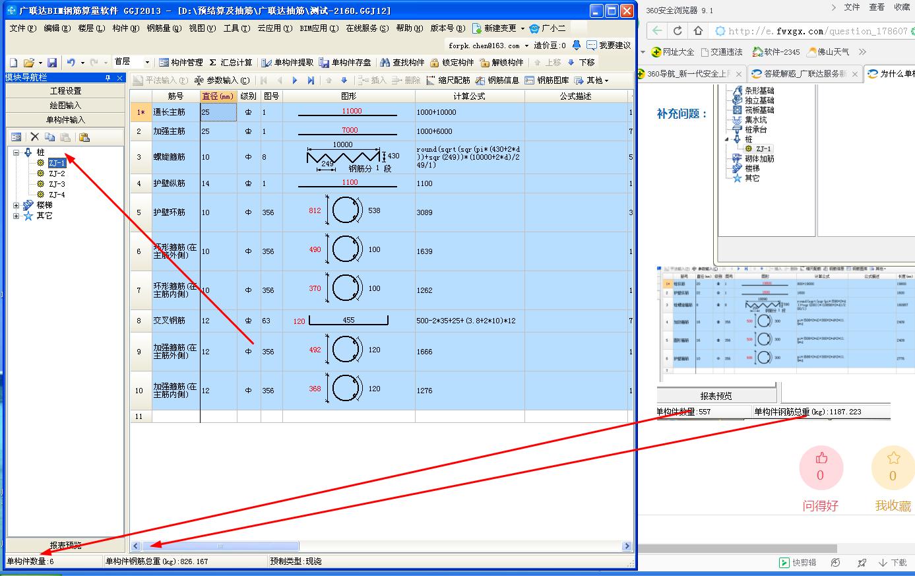The width and height of the screenshot is (915, 576).
Task: Open 钢筋信息 rebar info
Action: (497, 80)
